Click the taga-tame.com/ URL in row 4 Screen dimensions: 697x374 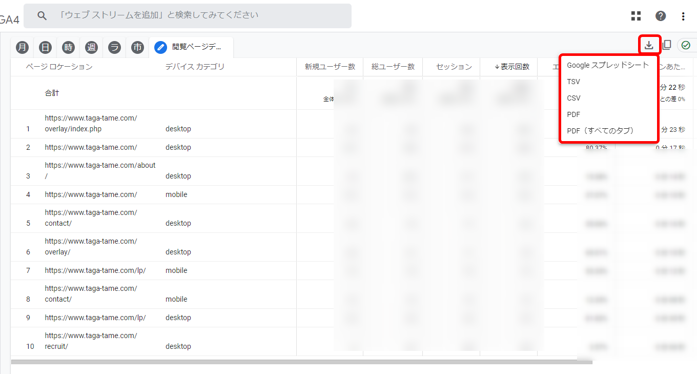pos(91,194)
